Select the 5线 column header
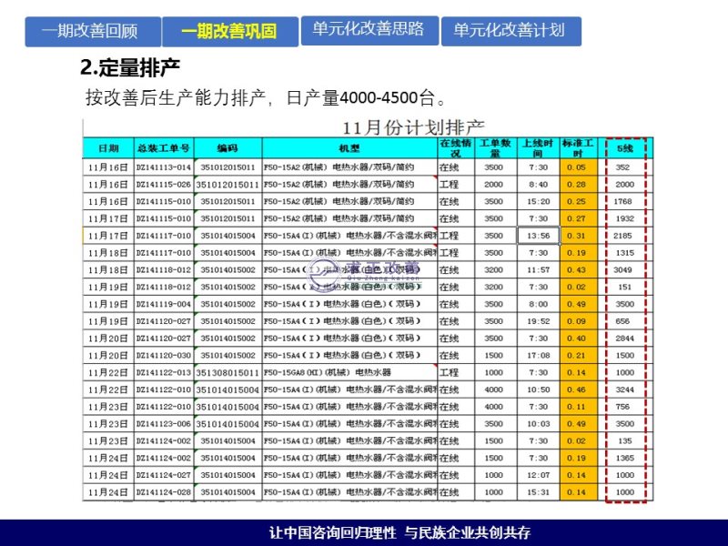Image resolution: width=728 pixels, height=546 pixels. tap(624, 147)
